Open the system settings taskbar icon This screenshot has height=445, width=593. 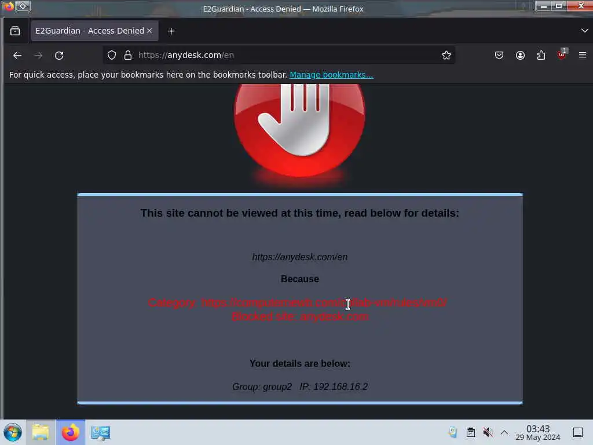(101, 432)
